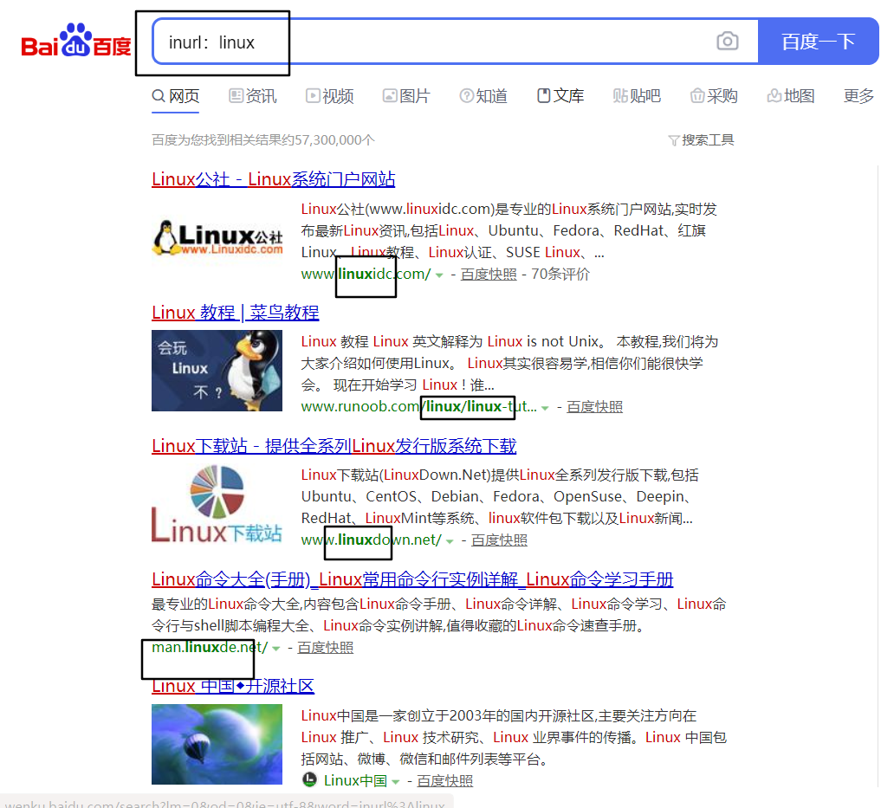Screen dimensions: 881x808
Task: Select the 视频 (video) category icon
Action: click(x=311, y=96)
